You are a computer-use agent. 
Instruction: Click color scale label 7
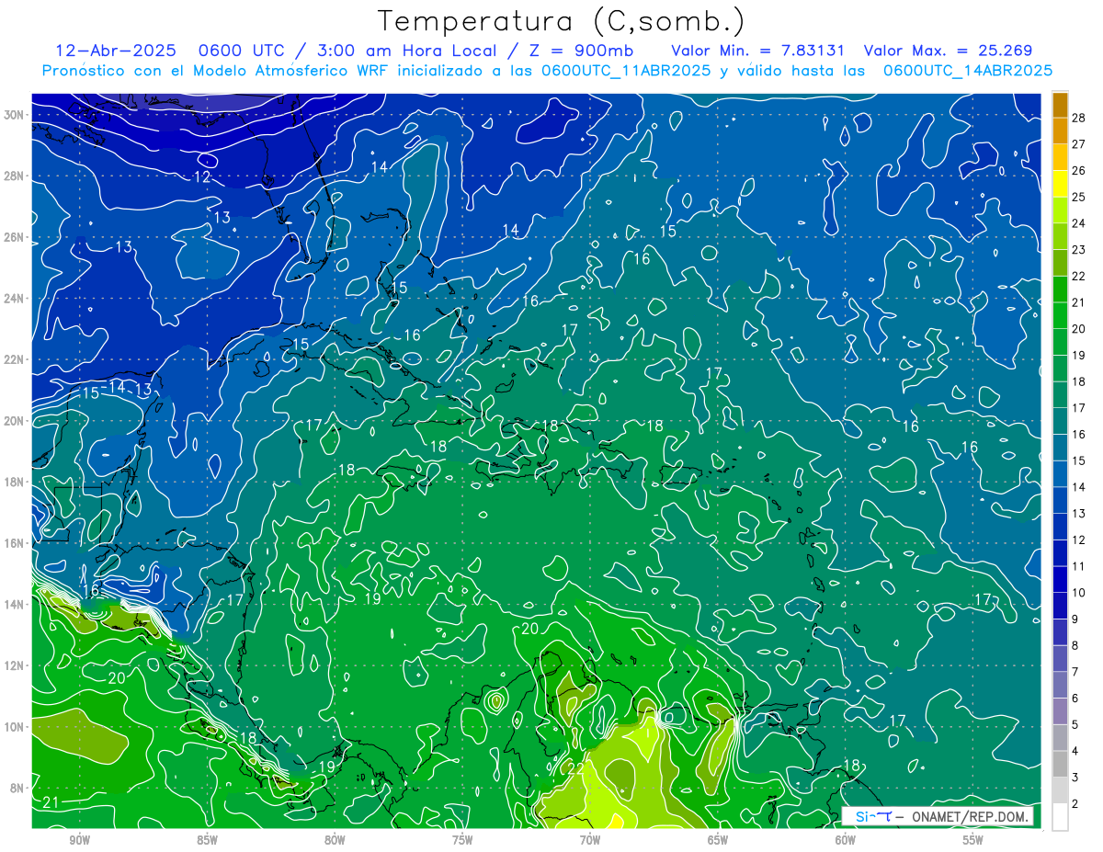tap(1075, 672)
